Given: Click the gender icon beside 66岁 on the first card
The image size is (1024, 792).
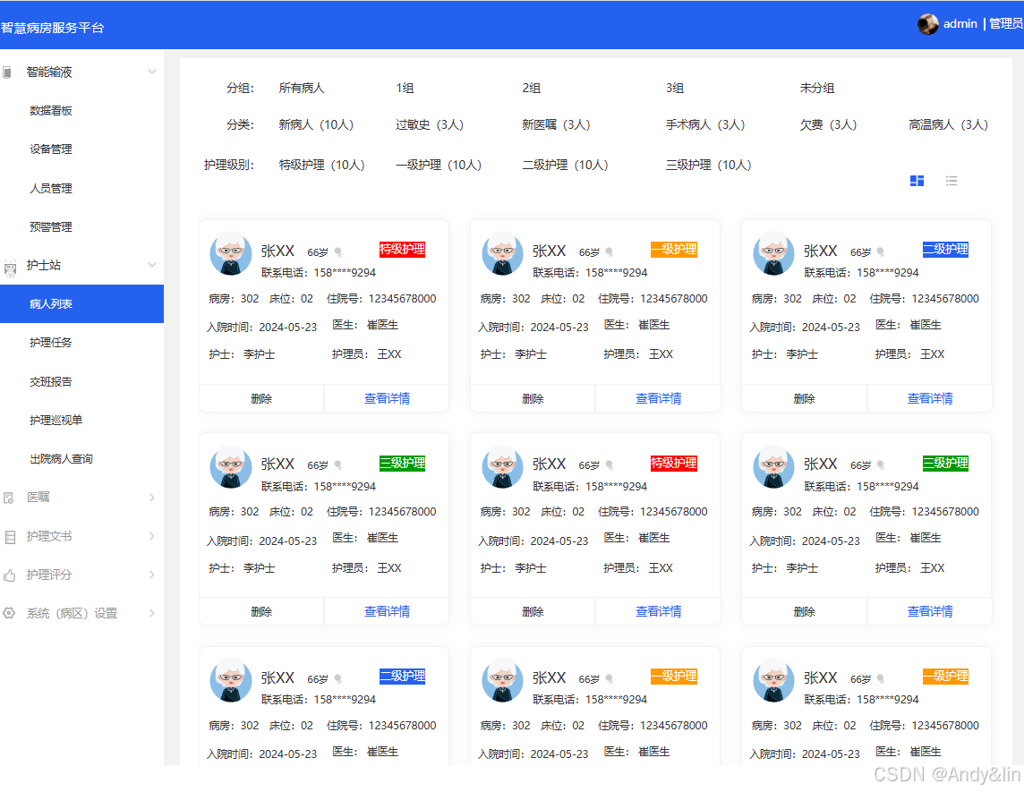Looking at the screenshot, I should click(x=338, y=252).
